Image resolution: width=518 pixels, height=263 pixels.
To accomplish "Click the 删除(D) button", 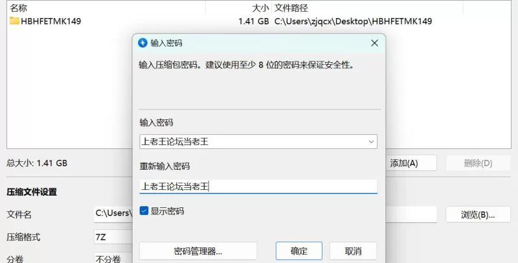I will [x=478, y=163].
